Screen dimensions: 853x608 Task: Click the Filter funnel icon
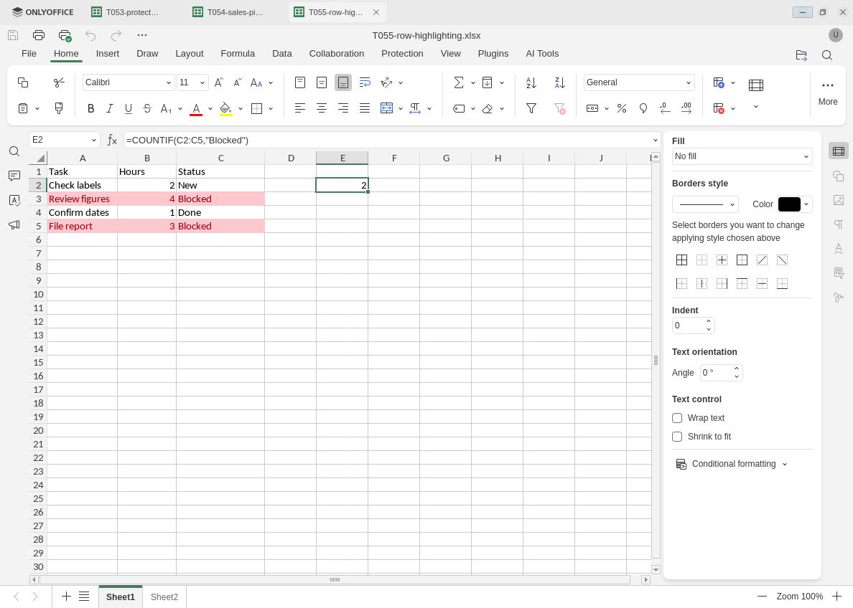(x=531, y=109)
